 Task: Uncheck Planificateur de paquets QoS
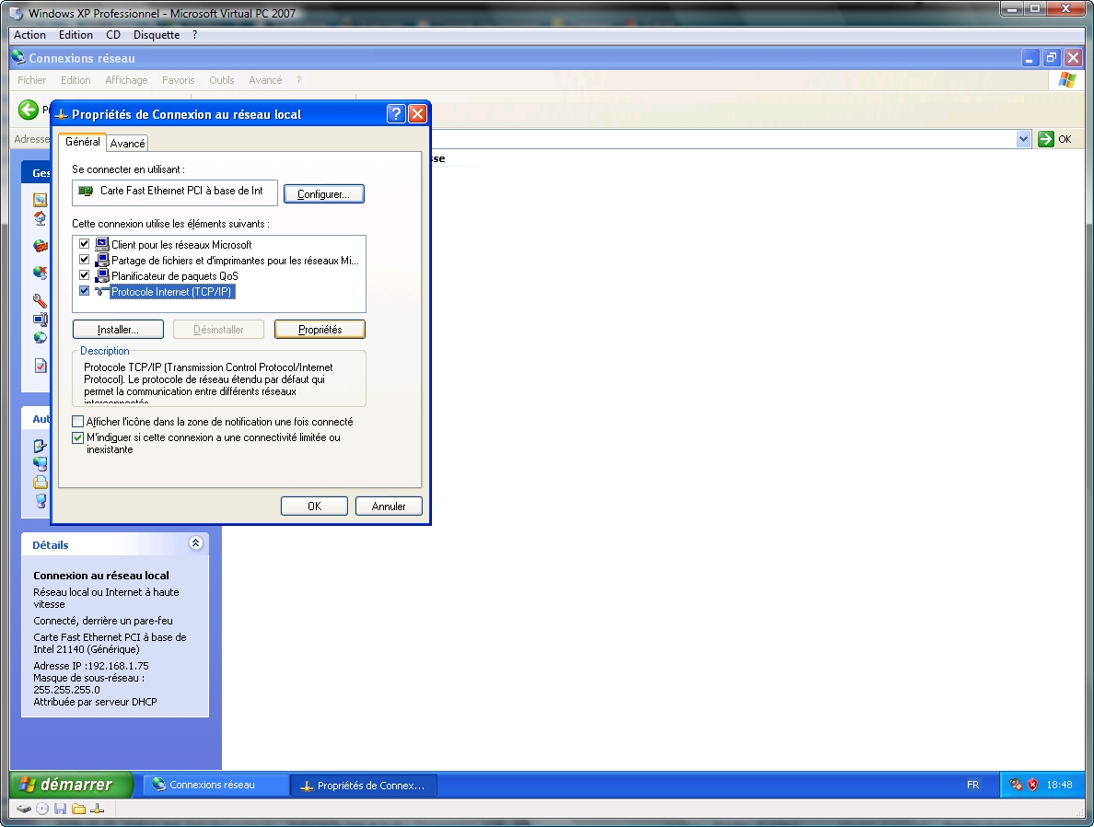tap(85, 275)
